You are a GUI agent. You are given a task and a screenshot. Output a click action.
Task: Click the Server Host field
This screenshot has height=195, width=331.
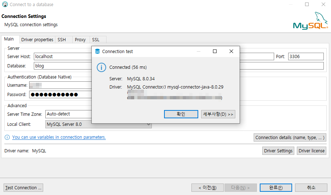click(x=63, y=57)
